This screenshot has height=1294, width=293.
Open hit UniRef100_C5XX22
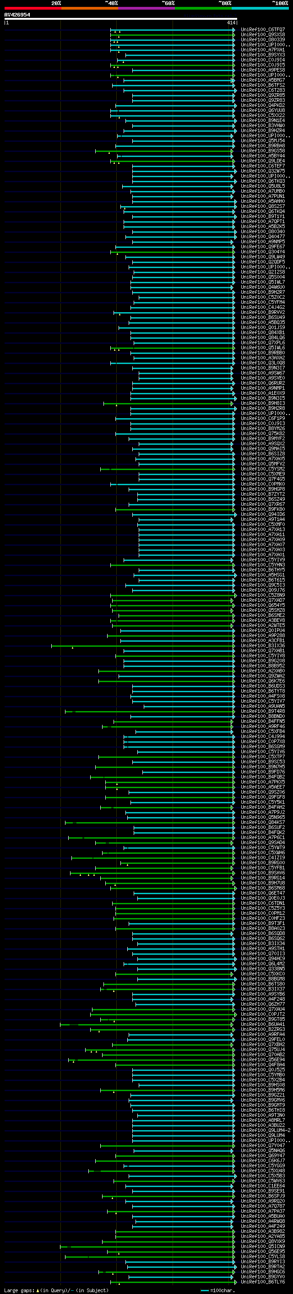point(262,116)
